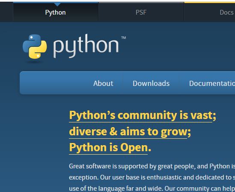Click the python wordmark text in logo
This screenshot has width=235, height=192.
[86, 46]
